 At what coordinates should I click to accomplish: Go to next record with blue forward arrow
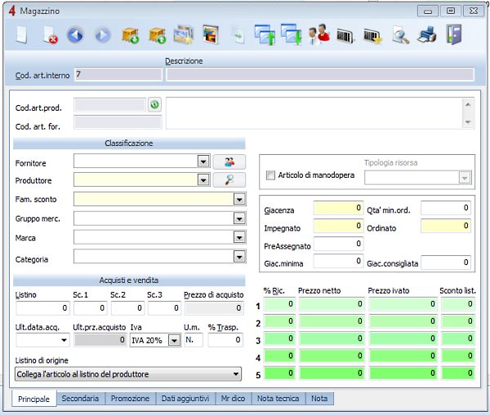click(102, 35)
